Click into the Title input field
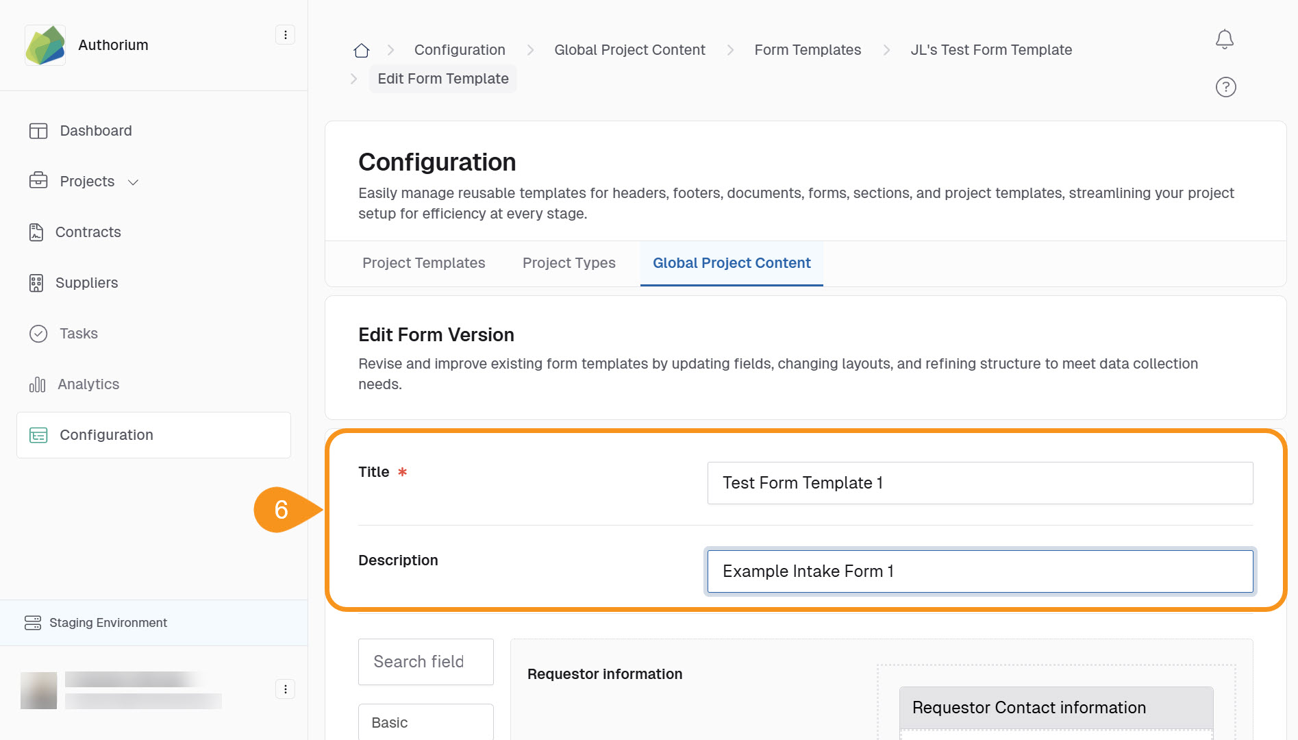This screenshot has height=740, width=1298. (979, 483)
